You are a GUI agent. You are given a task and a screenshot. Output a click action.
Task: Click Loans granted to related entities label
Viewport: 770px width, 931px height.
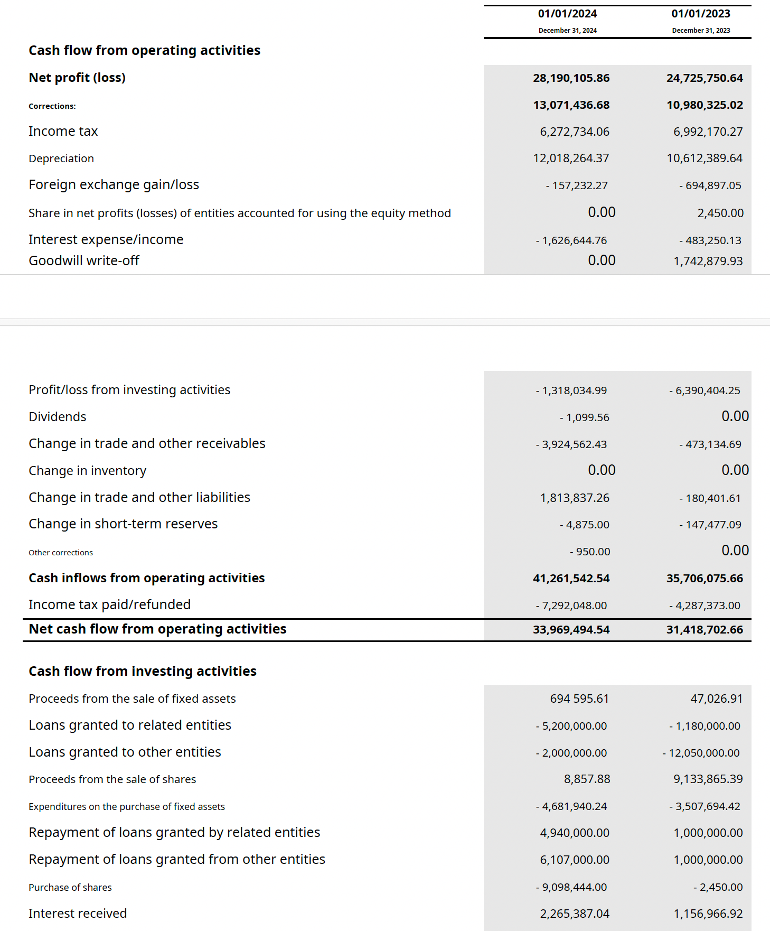point(130,725)
